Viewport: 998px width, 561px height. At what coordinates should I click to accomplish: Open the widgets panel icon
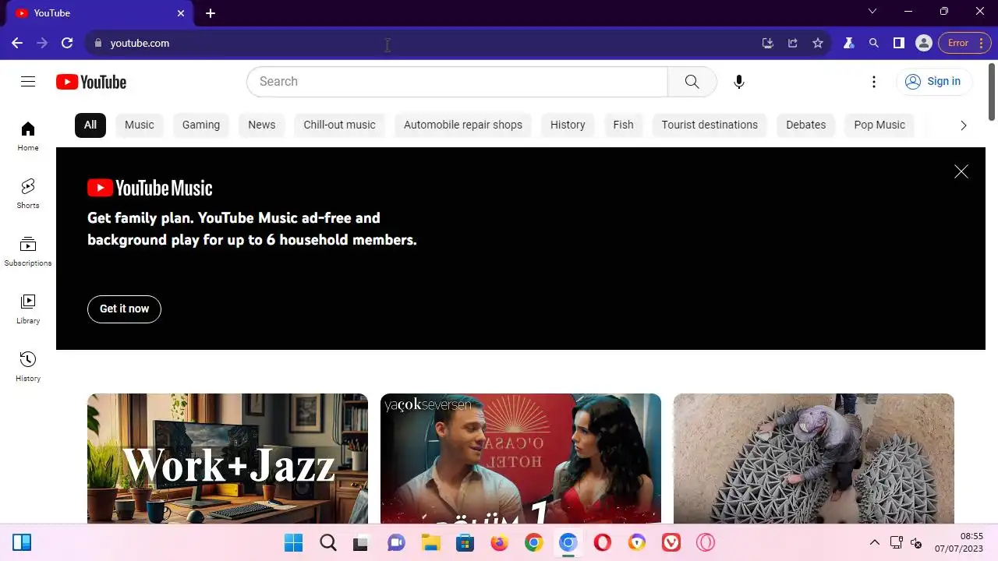coord(22,542)
